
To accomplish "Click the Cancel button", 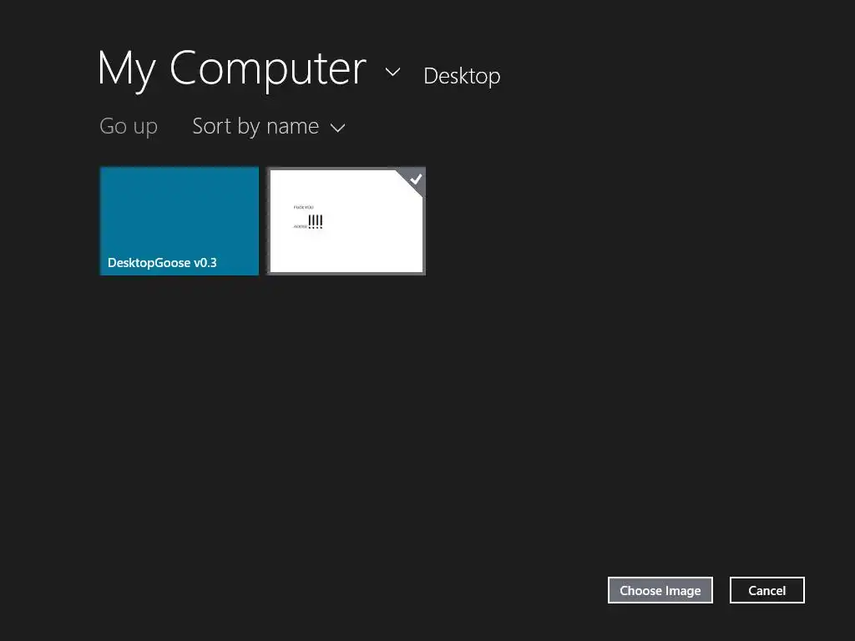I will tap(767, 590).
